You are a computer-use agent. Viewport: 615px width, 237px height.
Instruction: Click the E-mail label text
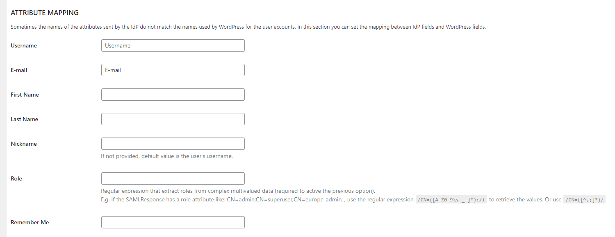point(19,70)
